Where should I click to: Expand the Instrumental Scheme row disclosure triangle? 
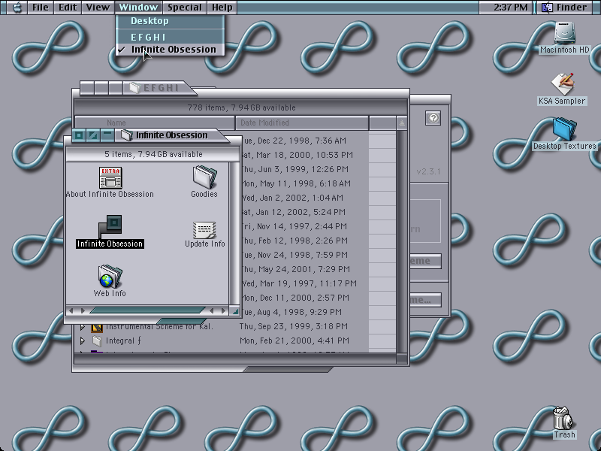click(x=82, y=327)
